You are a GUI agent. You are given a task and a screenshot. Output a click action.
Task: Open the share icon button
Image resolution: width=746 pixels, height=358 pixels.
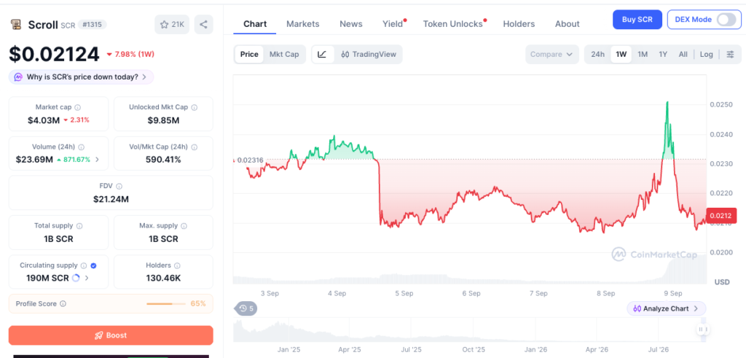point(204,24)
